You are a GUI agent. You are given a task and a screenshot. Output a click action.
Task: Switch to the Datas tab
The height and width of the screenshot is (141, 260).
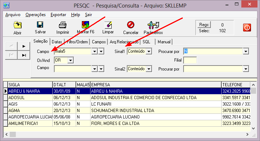pos(57,42)
